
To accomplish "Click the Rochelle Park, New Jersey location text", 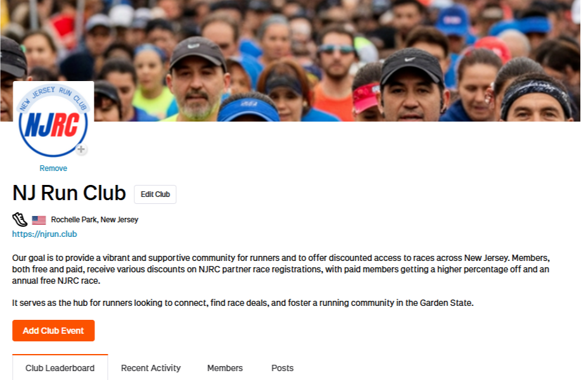I will click(94, 220).
